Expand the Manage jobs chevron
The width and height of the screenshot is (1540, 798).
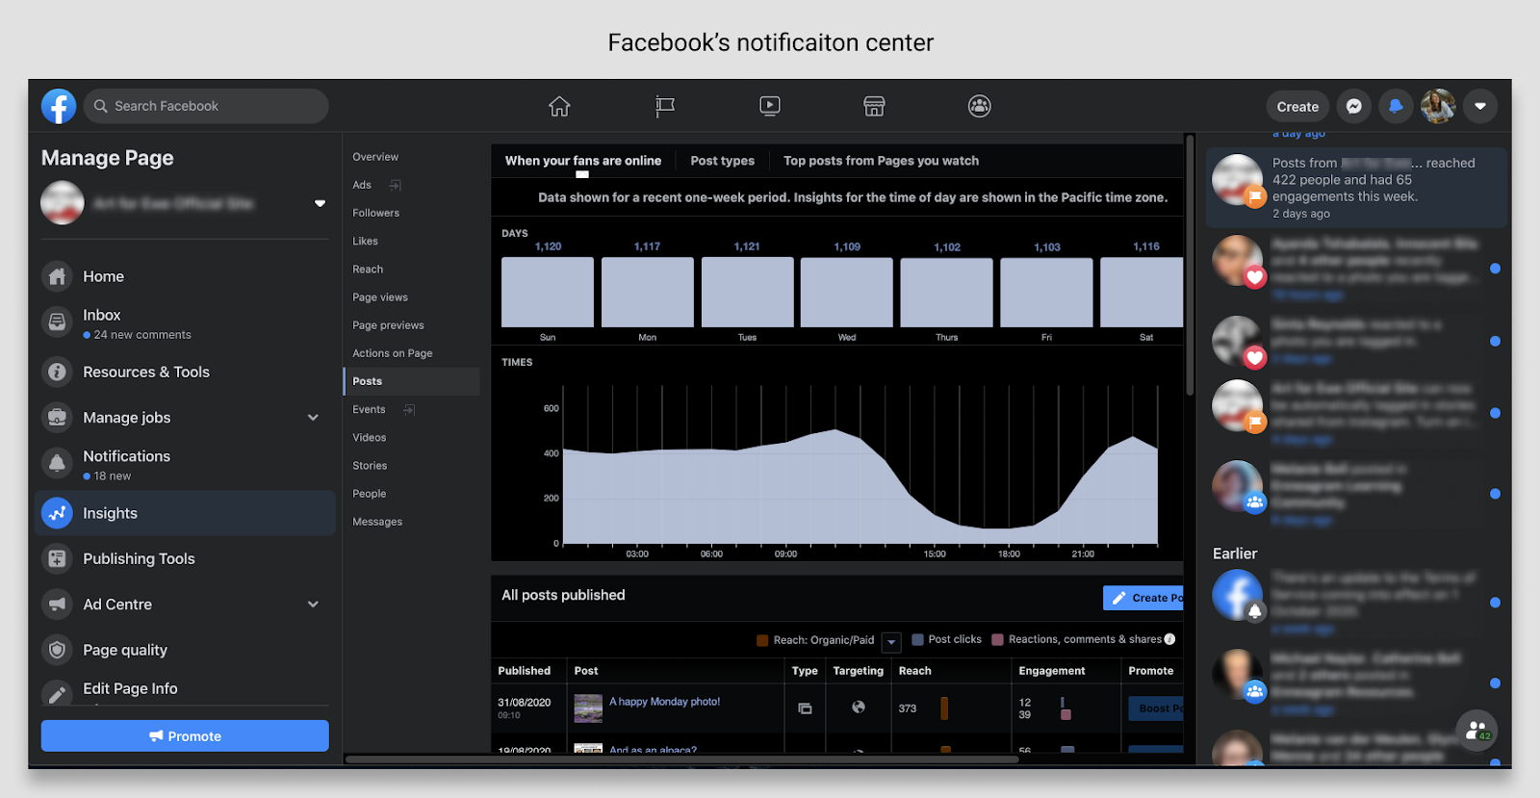(x=313, y=418)
